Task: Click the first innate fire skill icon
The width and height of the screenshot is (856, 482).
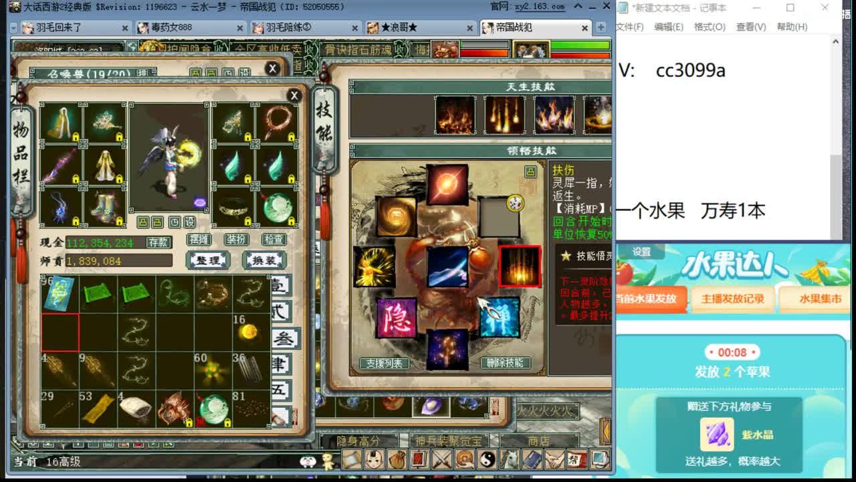Action: click(455, 115)
